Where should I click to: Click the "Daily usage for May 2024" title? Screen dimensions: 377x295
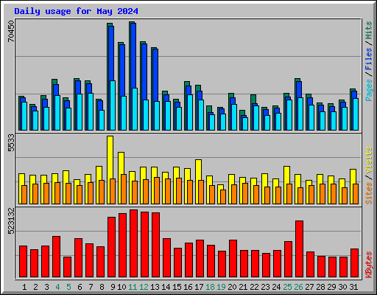point(76,11)
